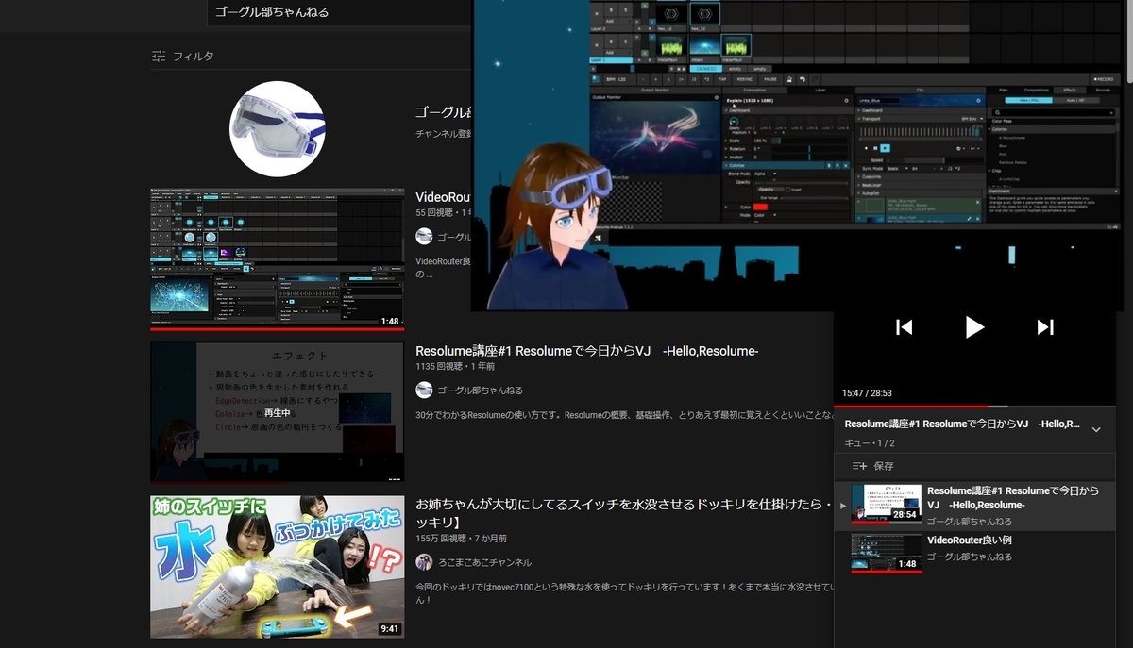
Task: Click ゴーグル部ちゃんねる under VideoRouter良い例 queue item
Action: (970, 557)
